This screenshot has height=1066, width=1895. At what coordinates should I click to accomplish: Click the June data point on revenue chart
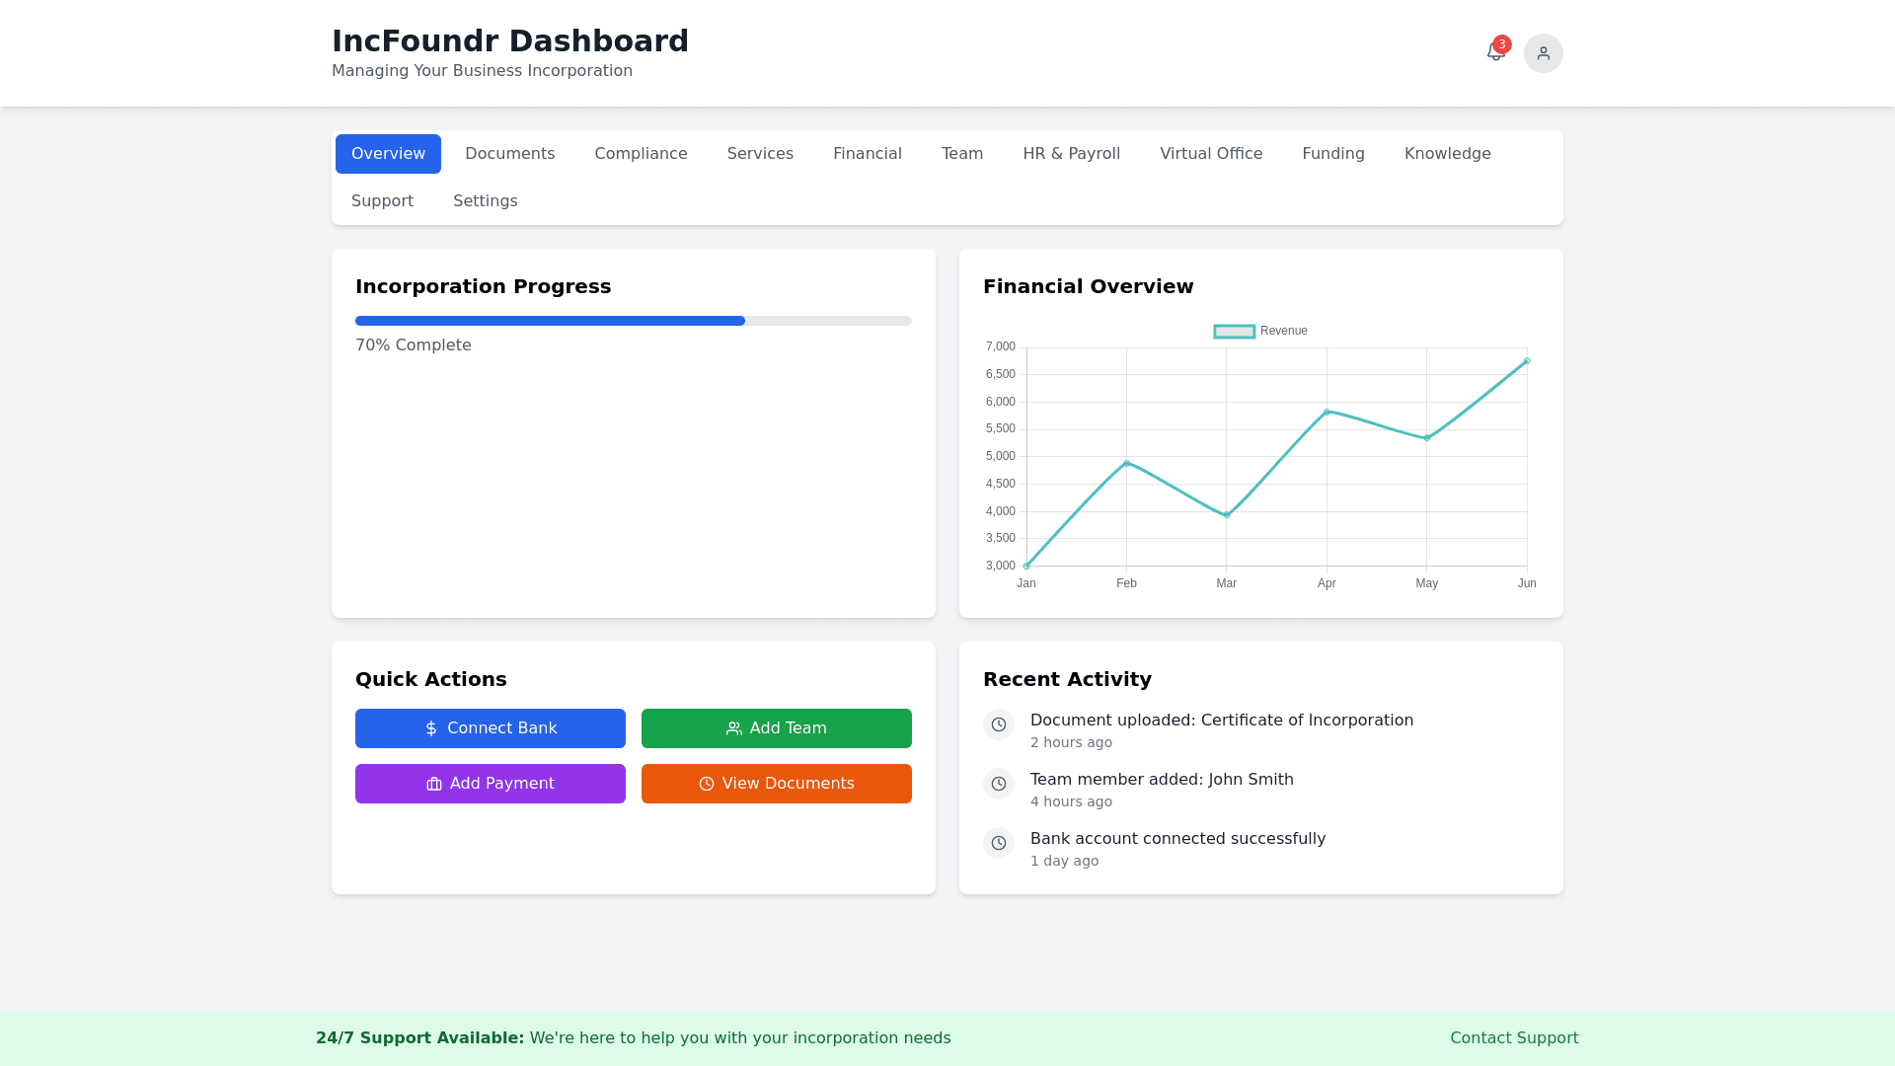[x=1527, y=361]
